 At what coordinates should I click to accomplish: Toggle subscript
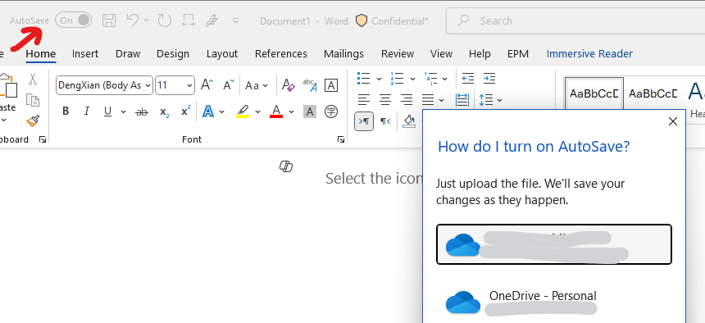point(165,111)
